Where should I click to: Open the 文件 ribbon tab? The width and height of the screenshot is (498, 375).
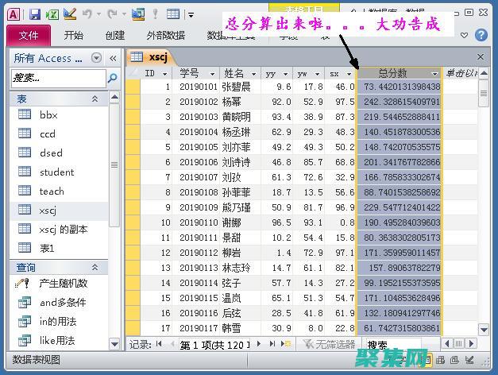(29, 36)
